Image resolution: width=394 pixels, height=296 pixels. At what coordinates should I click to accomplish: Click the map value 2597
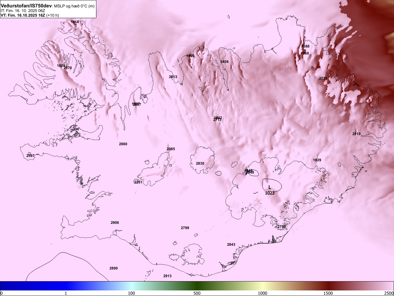(x=30, y=156)
